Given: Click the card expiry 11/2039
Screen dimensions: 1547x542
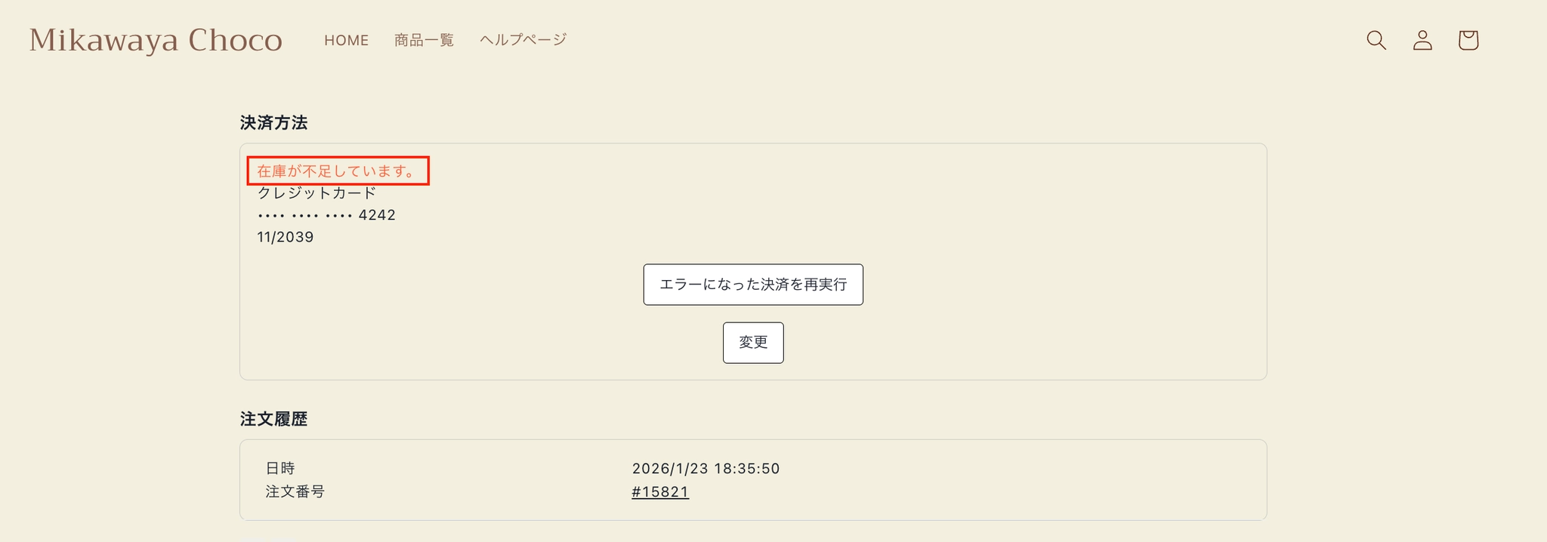Looking at the screenshot, I should 286,237.
